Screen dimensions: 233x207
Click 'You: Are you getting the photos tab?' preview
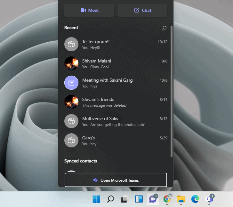point(113,125)
